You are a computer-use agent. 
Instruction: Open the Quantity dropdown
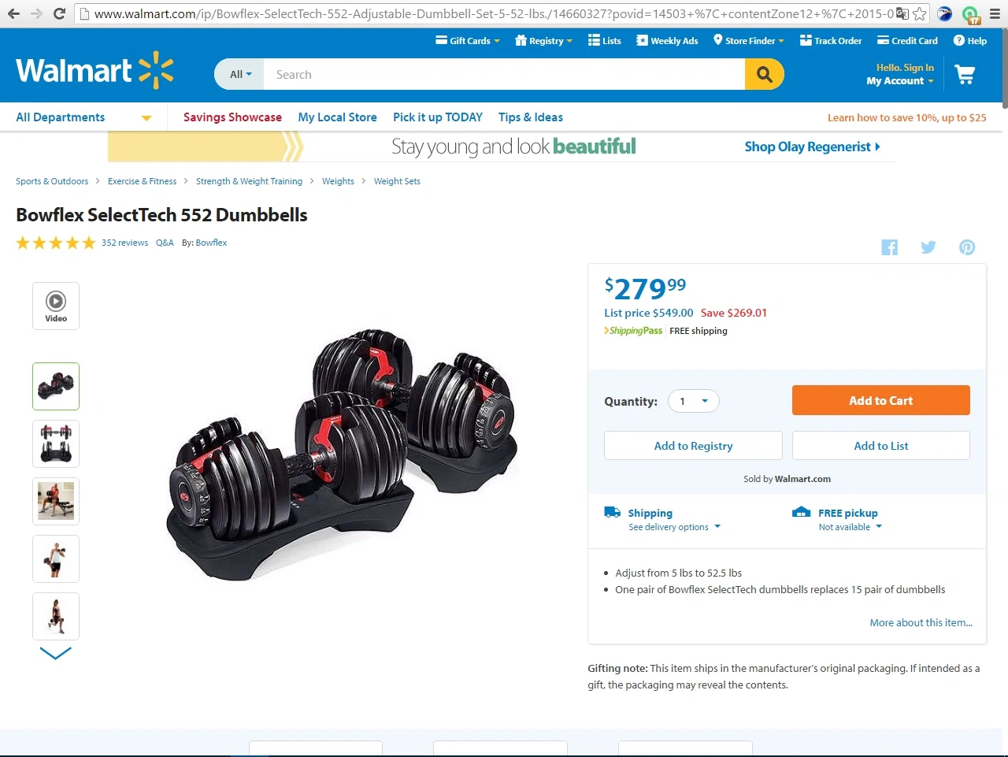coord(694,401)
